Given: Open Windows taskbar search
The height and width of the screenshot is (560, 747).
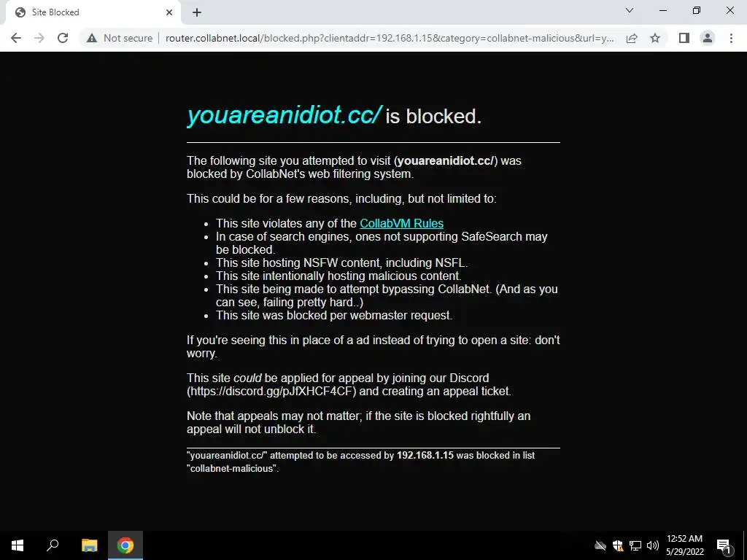Looking at the screenshot, I should click(53, 545).
